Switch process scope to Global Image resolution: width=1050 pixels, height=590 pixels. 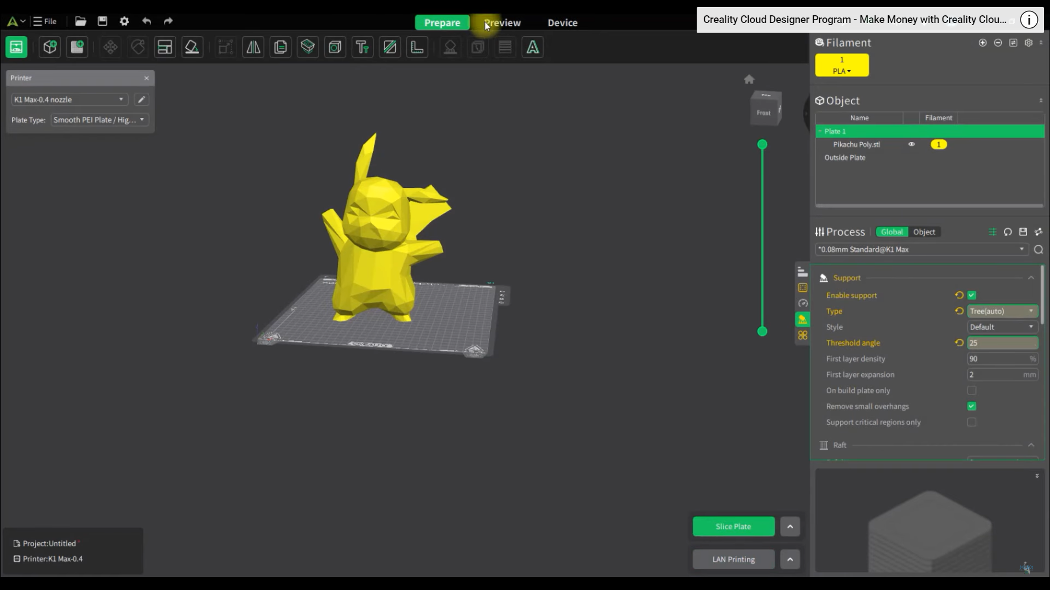pyautogui.click(x=892, y=232)
